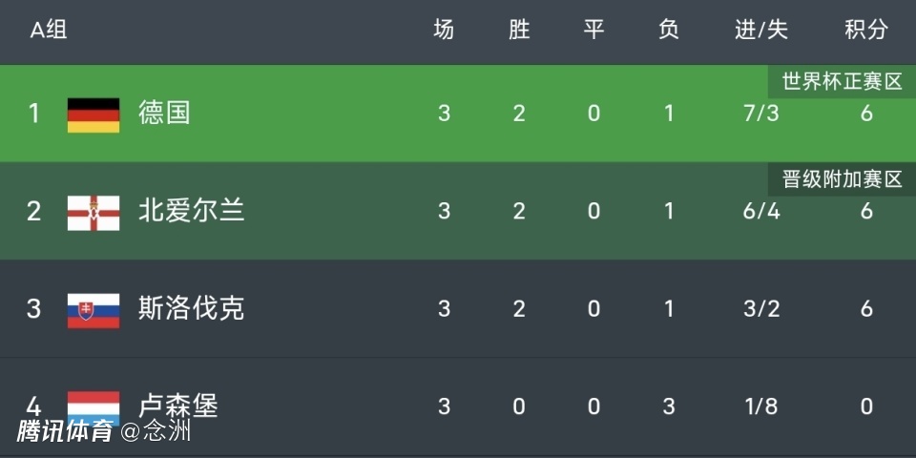Select the 卢森堡 team name
Image resolution: width=916 pixels, height=458 pixels.
click(x=178, y=406)
